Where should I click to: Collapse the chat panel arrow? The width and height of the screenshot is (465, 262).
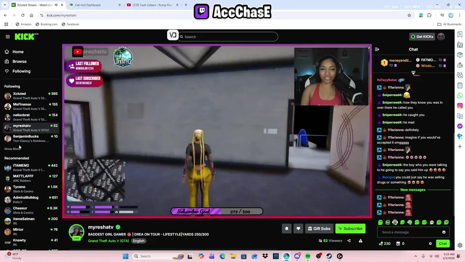point(377,49)
